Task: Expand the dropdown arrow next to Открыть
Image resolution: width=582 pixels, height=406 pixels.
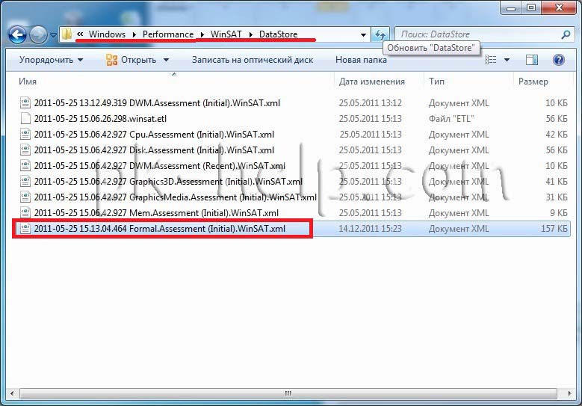Action: (x=166, y=60)
